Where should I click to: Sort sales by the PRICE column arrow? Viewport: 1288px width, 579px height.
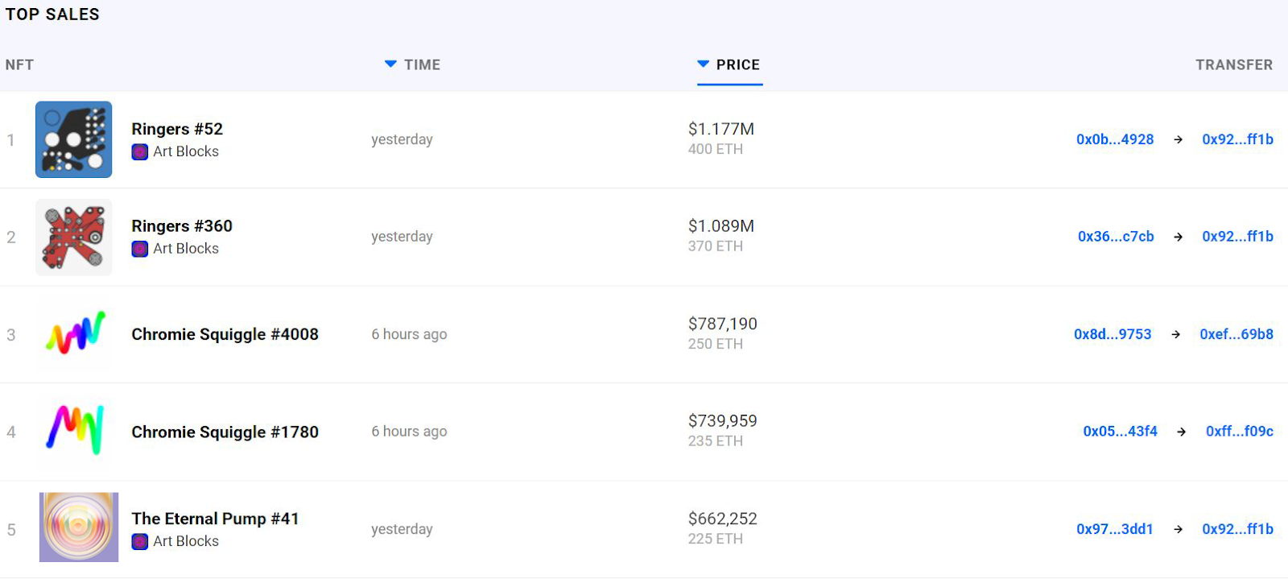coord(703,64)
